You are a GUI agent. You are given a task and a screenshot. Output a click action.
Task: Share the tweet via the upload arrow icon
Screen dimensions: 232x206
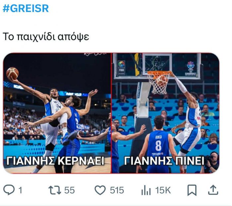tap(213, 190)
